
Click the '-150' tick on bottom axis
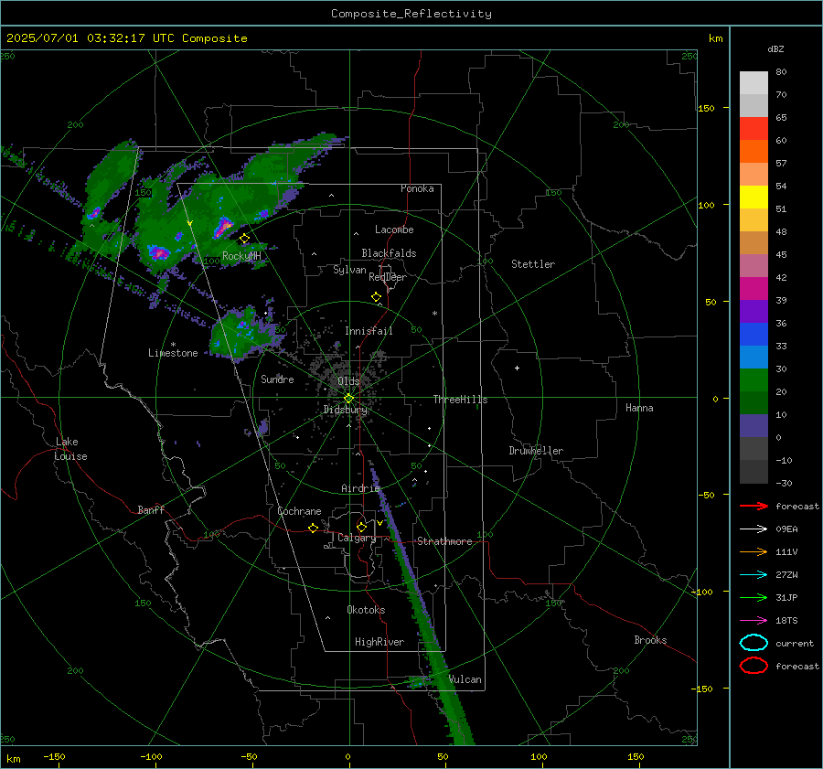pyautogui.click(x=54, y=756)
